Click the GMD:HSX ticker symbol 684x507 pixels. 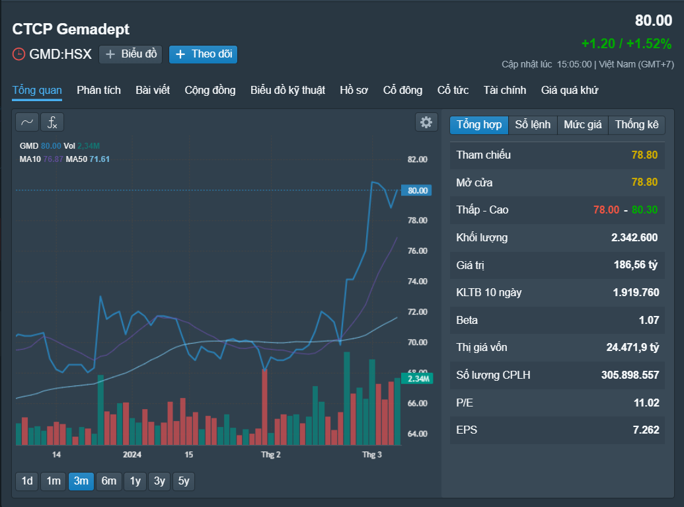61,54
